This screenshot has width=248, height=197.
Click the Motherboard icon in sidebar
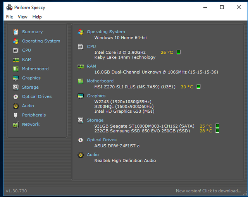(15, 69)
